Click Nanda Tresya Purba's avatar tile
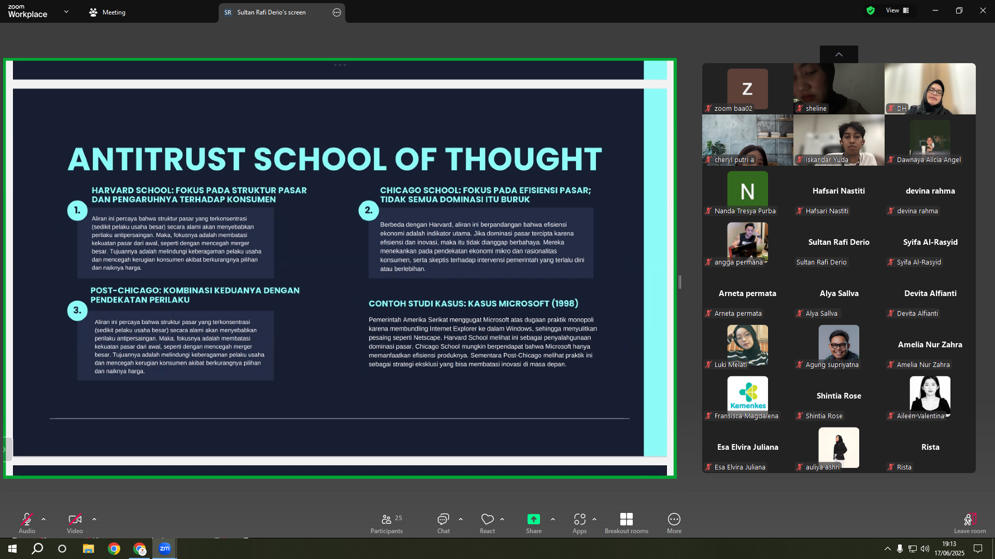 (748, 191)
